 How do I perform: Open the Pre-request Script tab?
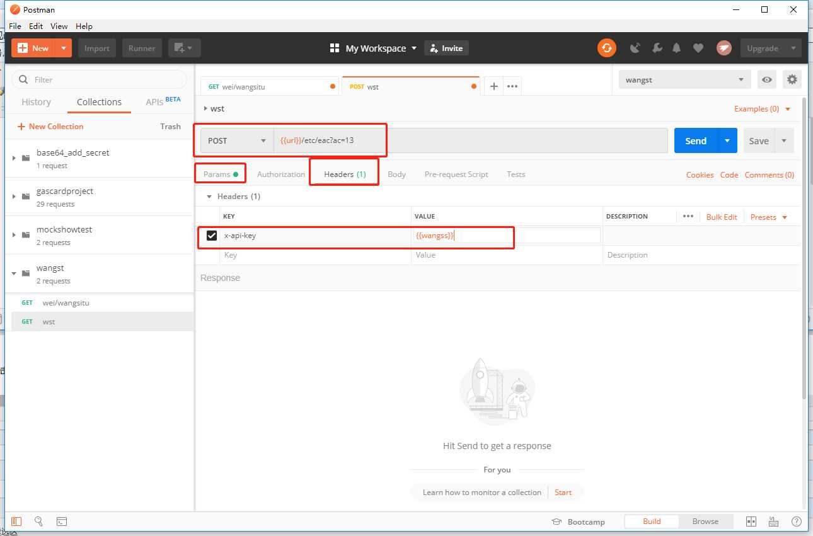click(x=456, y=174)
